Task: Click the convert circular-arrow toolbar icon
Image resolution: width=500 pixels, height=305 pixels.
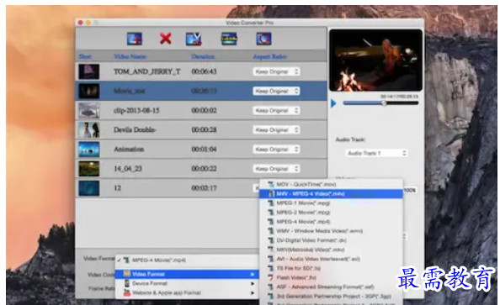Action: point(263,39)
